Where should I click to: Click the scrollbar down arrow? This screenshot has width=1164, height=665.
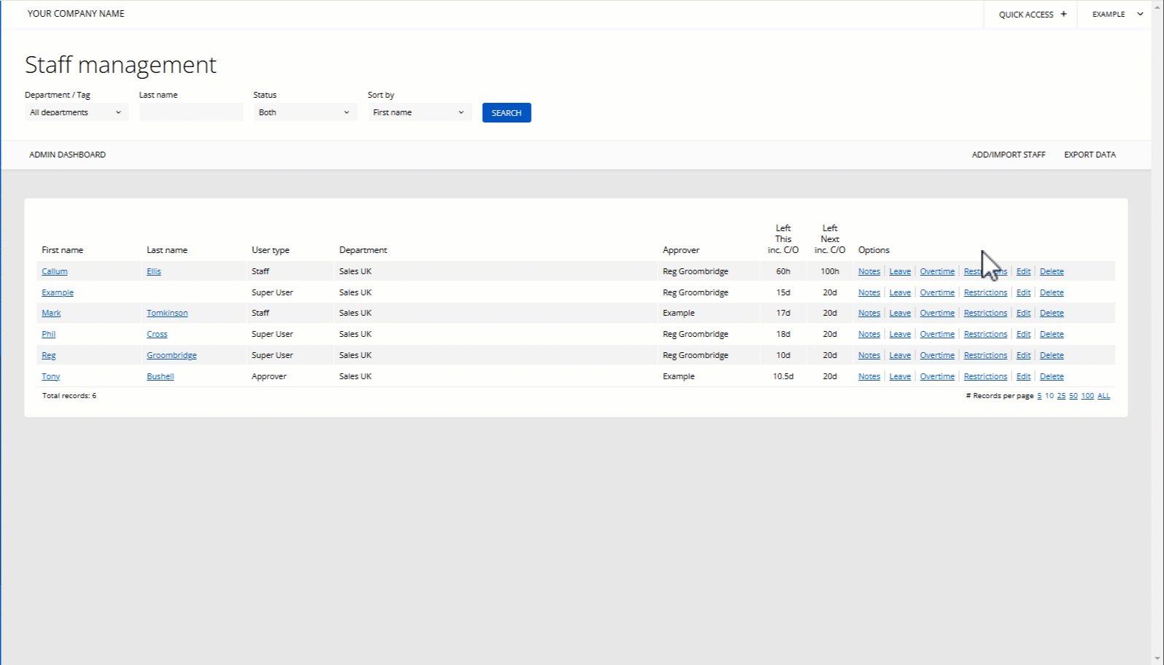click(x=1157, y=658)
